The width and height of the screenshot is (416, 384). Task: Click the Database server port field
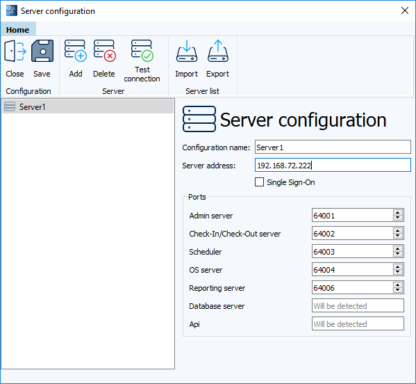(358, 305)
